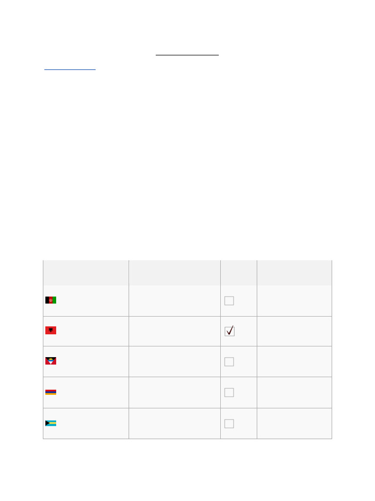Viewport: 375px width, 501px height.
Task: Click the last column header cell
Action: (294, 273)
